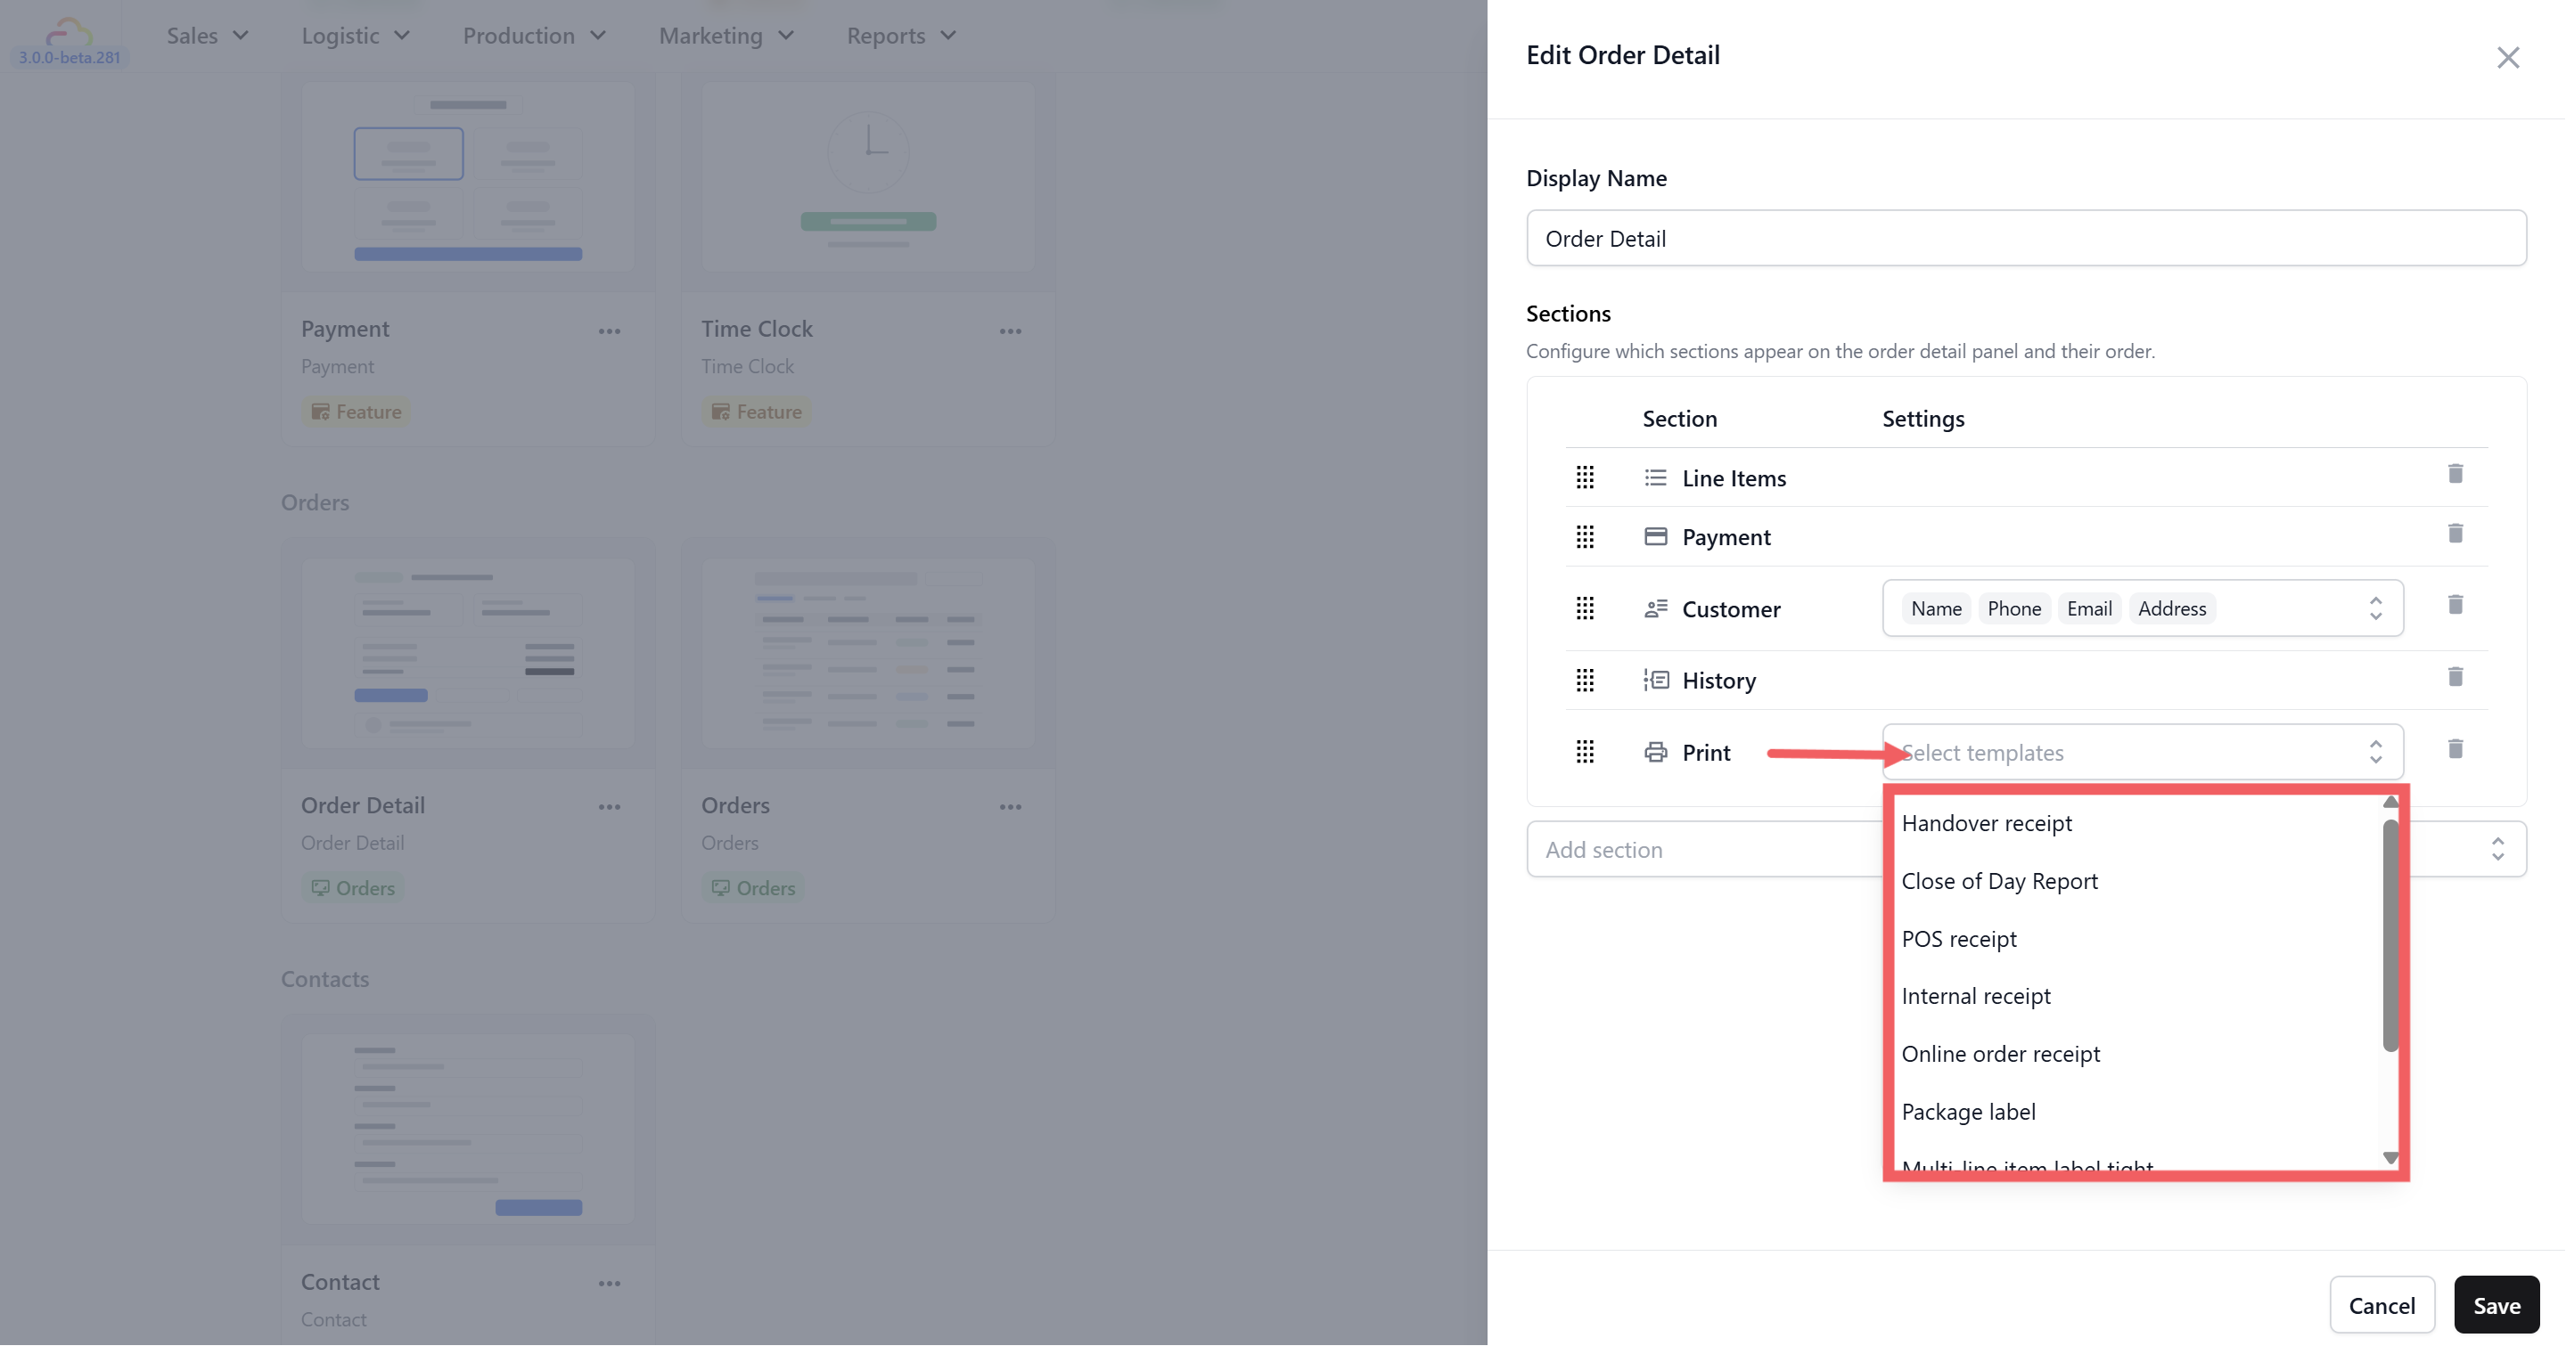Grab the drag handle for Line Items
The height and width of the screenshot is (1346, 2566).
click(x=1584, y=477)
